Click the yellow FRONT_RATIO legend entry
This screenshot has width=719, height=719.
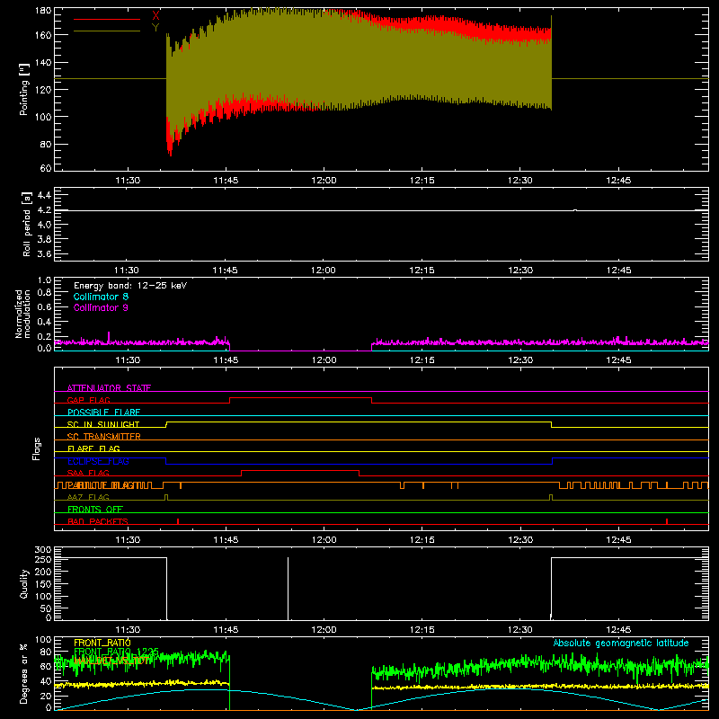pos(102,643)
